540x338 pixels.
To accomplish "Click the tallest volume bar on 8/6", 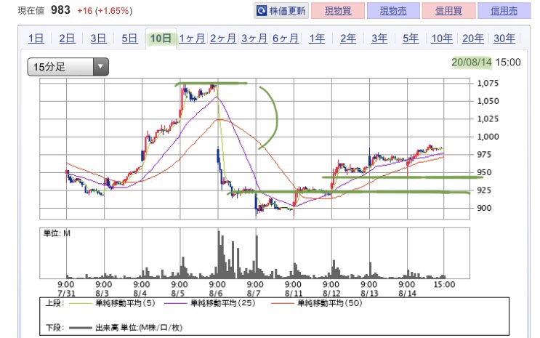I will click(x=219, y=254).
